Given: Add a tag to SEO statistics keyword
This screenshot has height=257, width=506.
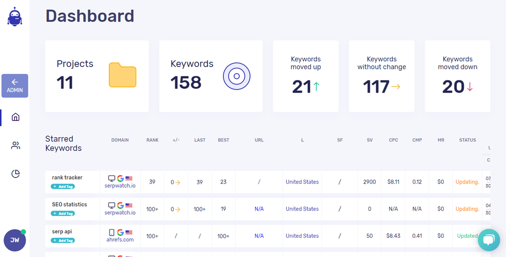Looking at the screenshot, I should 63,213.
